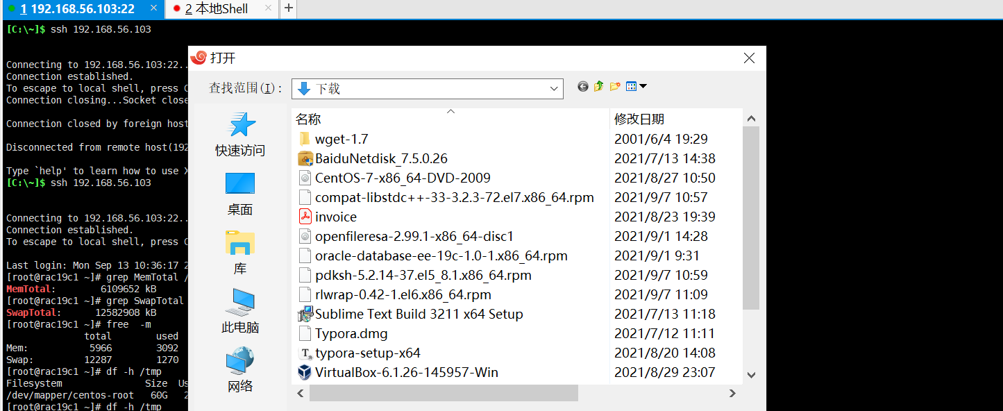Go up one folder level icon
This screenshot has height=411, width=1003.
pyautogui.click(x=599, y=87)
